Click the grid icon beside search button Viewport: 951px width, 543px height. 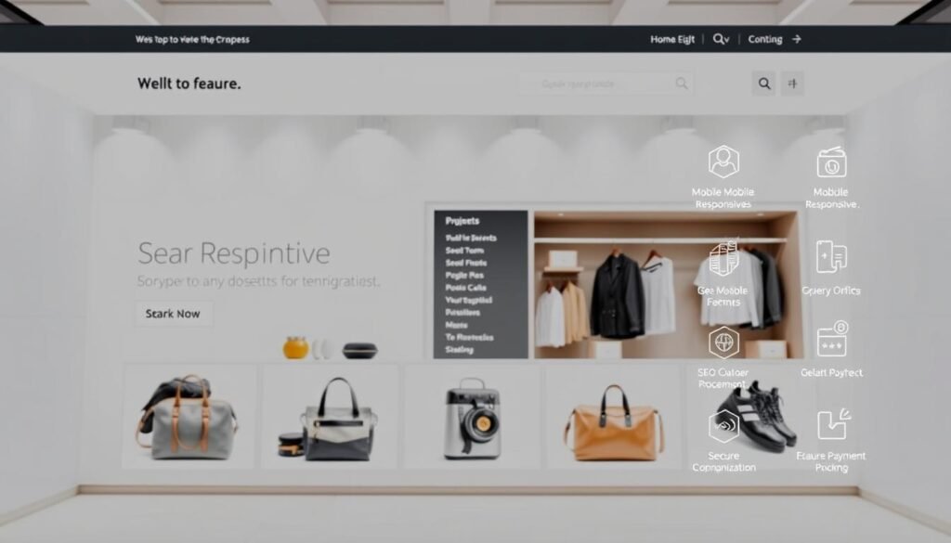point(793,84)
